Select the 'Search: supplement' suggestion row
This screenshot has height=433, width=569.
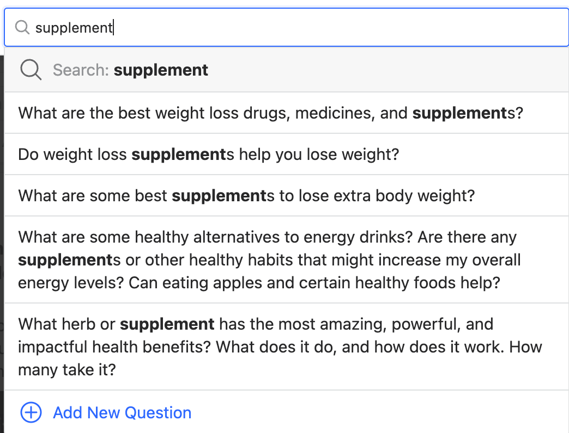pos(286,70)
